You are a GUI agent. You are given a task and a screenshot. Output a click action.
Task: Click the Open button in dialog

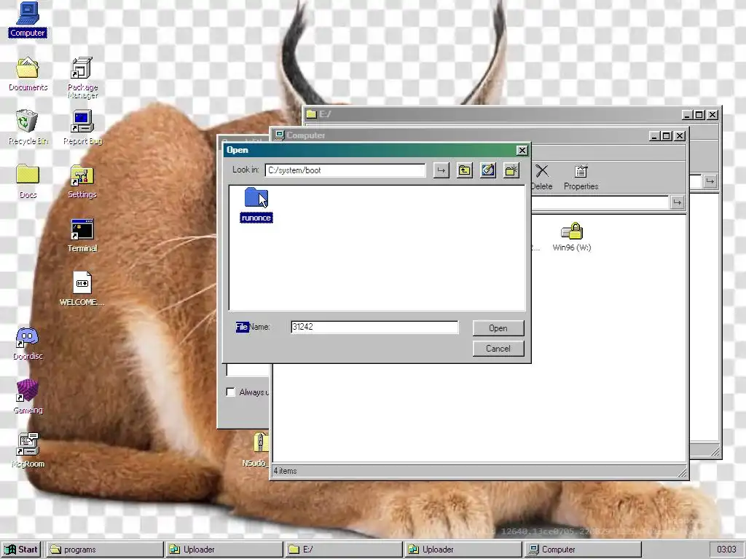[x=498, y=328]
